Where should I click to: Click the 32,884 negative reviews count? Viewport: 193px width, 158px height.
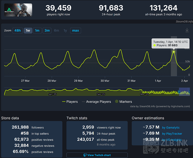tap(22, 145)
